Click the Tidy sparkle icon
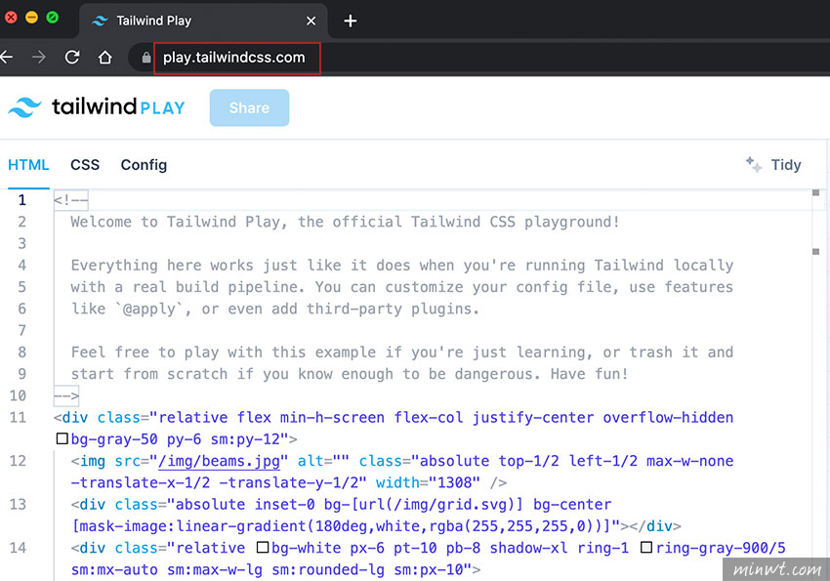Viewport: 830px width, 581px height. click(x=754, y=165)
